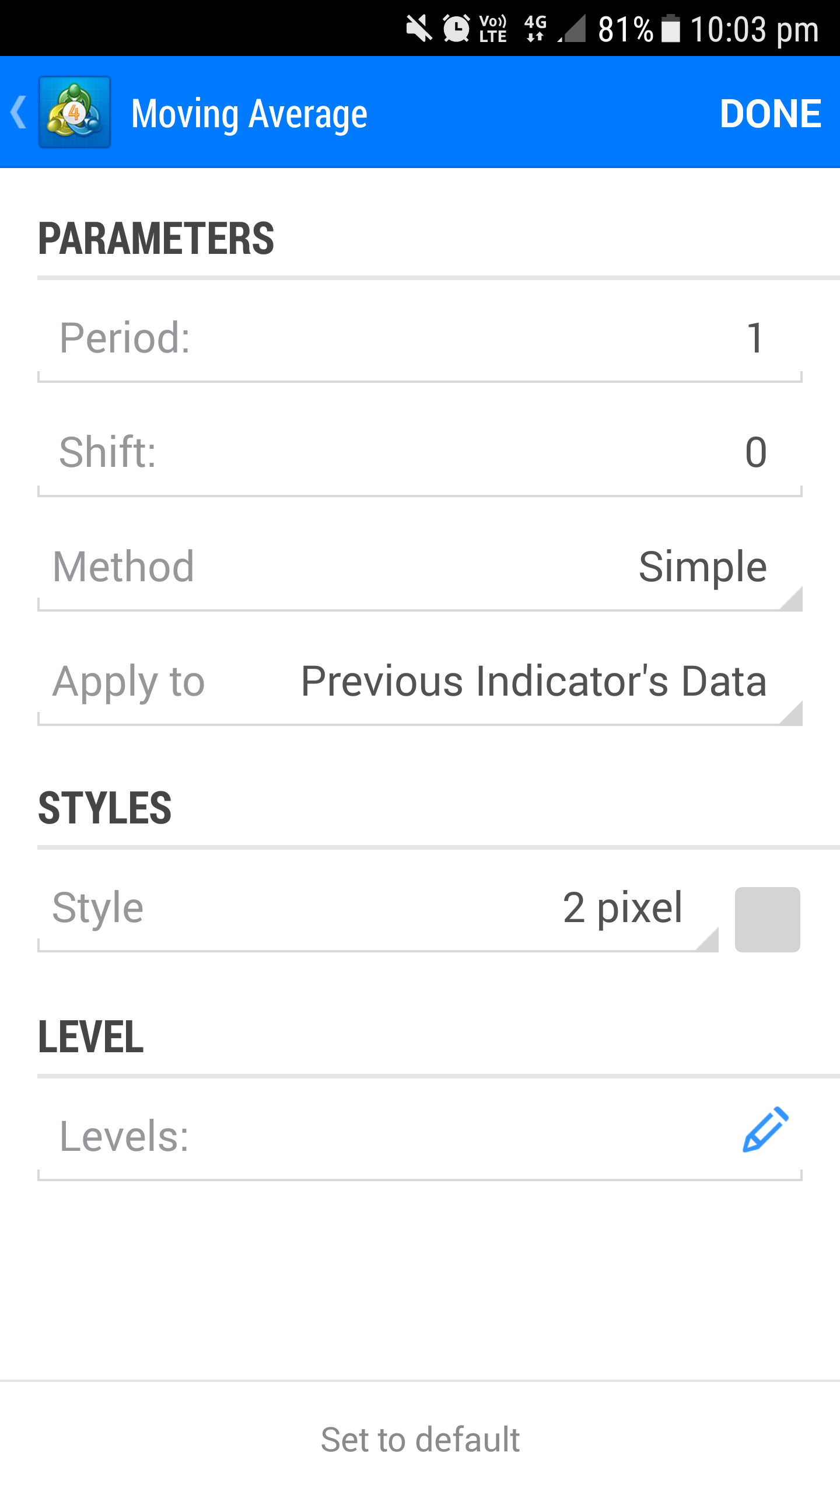Tap the VoLTE status icon
This screenshot has height=1494, width=840.
coord(493,28)
